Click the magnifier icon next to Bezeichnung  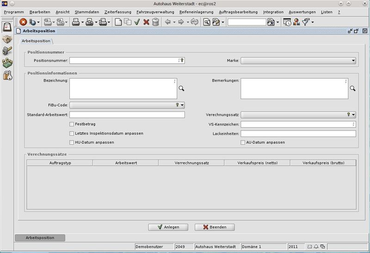pyautogui.click(x=181, y=88)
